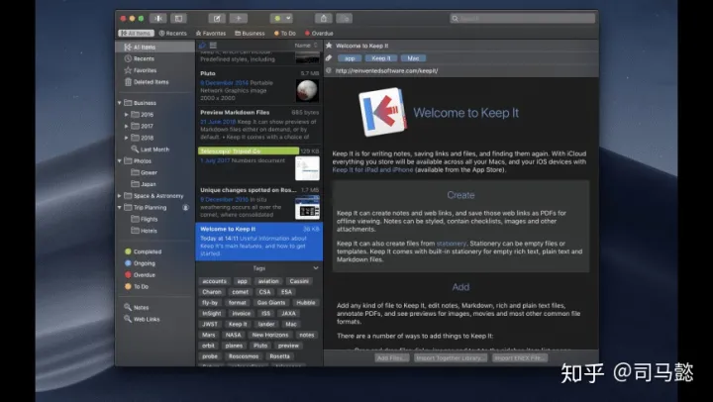Select the Gower folder
The width and height of the screenshot is (713, 402).
click(145, 173)
